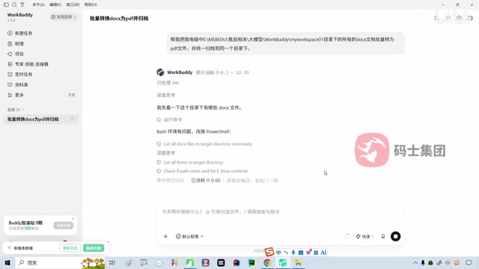Open the CapCut icon on the taskbar
Viewport: 479px width, 269px height.
coord(221,262)
